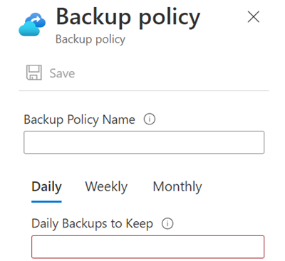The height and width of the screenshot is (261, 285).
Task: Save the backup policy via Save text
Action: pos(62,73)
